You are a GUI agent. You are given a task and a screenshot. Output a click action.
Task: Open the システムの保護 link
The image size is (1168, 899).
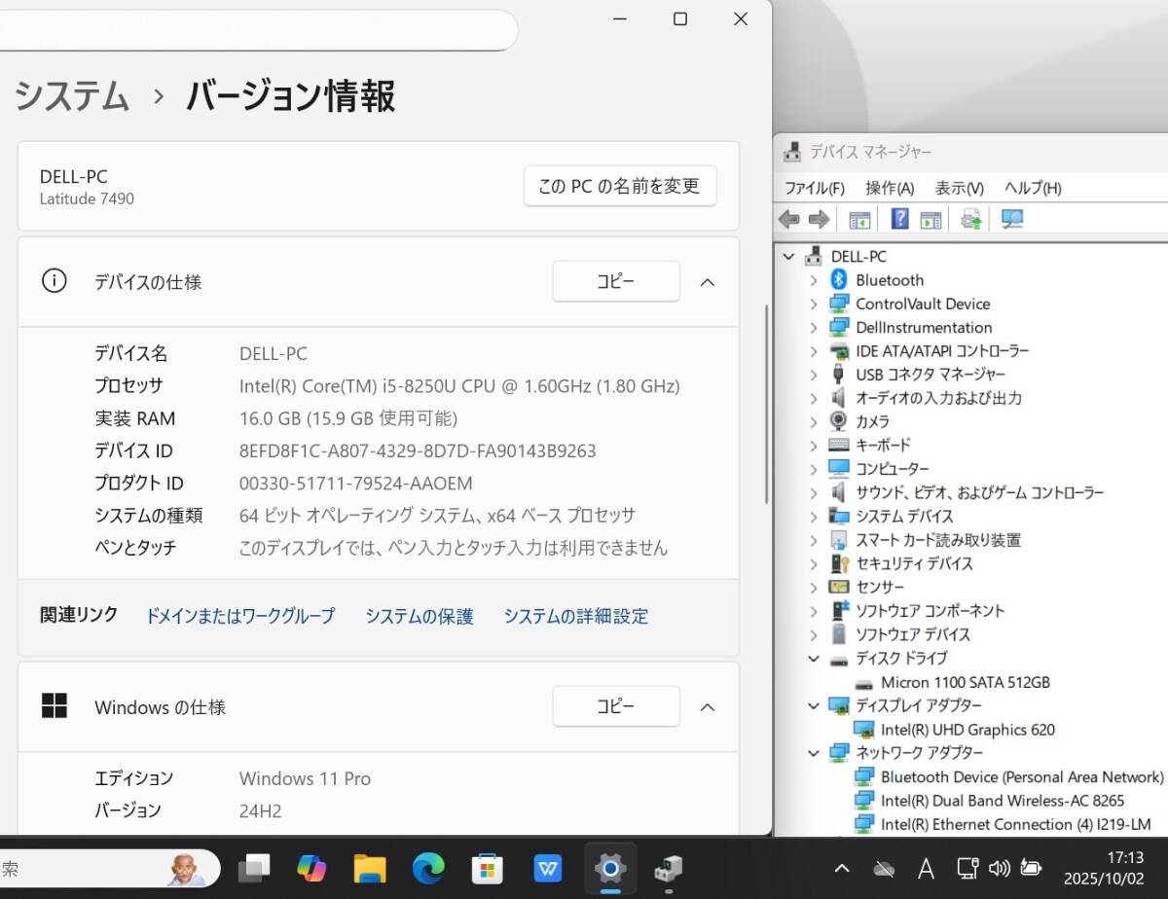coord(419,616)
